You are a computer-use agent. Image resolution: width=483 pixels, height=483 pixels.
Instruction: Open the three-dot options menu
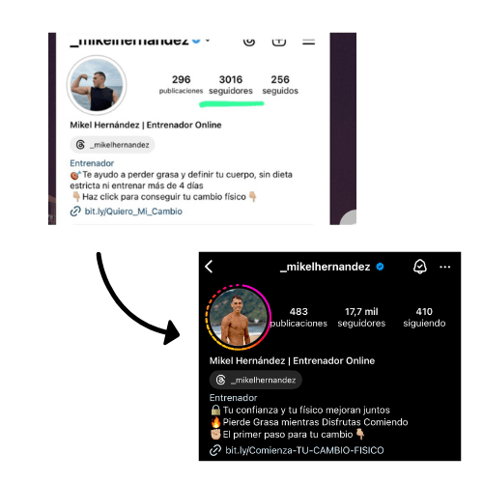tap(445, 267)
